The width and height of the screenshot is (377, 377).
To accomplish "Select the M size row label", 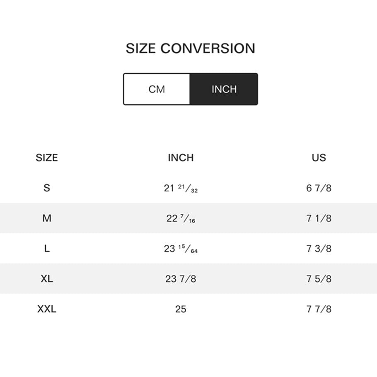I will pyautogui.click(x=47, y=218).
